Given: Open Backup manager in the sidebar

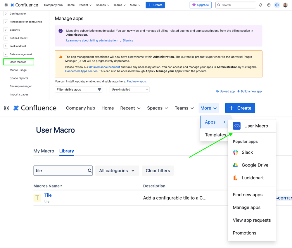Looking at the screenshot, I should coord(21,86).
